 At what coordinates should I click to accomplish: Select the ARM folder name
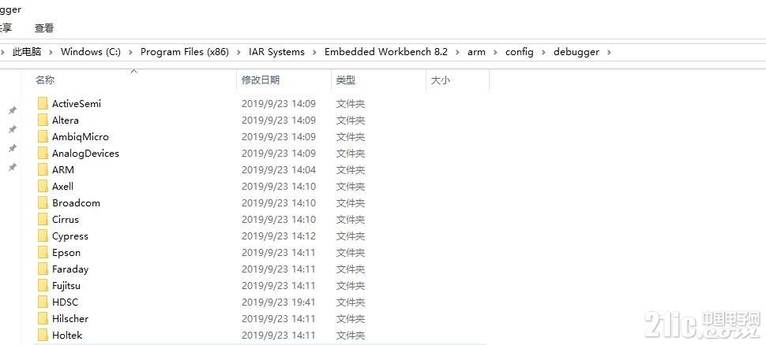coord(63,169)
